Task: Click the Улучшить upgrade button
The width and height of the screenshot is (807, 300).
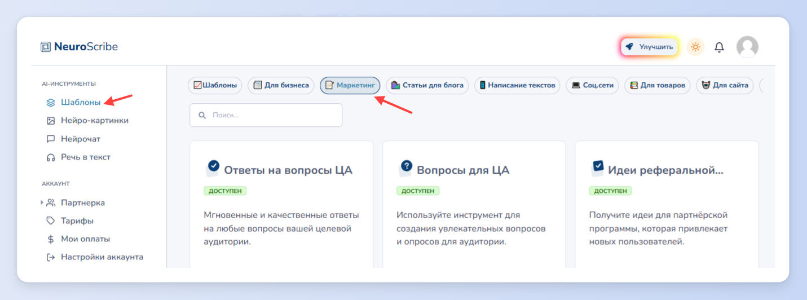Action: pyautogui.click(x=650, y=47)
